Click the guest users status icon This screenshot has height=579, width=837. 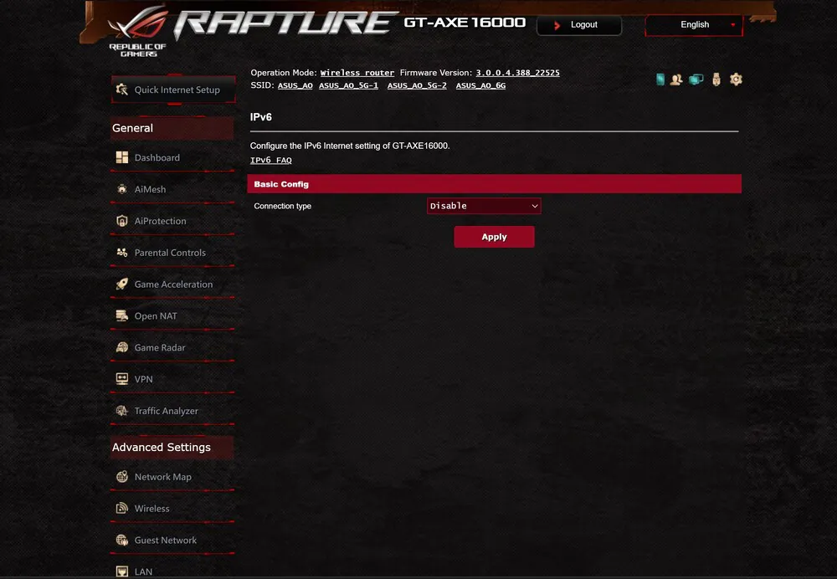(x=676, y=79)
